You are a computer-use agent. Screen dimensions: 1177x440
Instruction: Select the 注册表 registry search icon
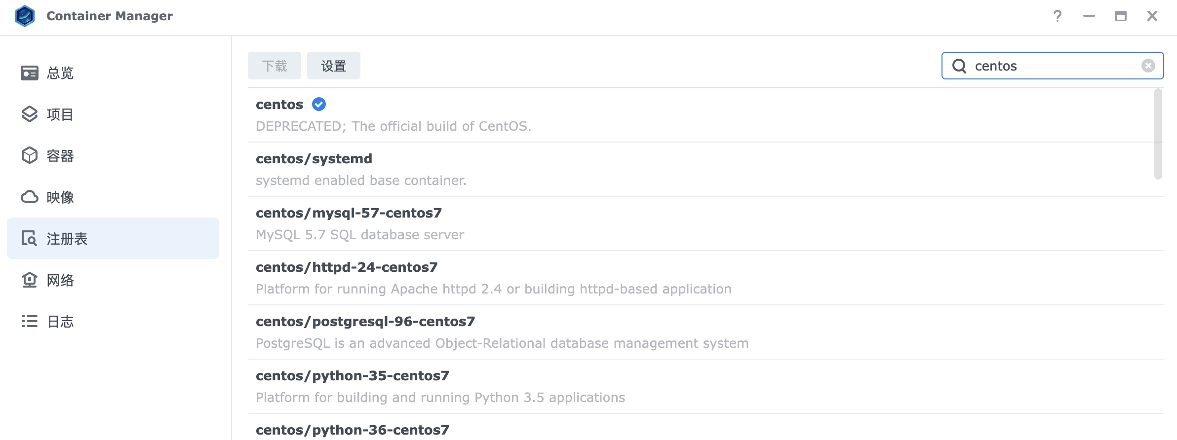click(x=30, y=238)
